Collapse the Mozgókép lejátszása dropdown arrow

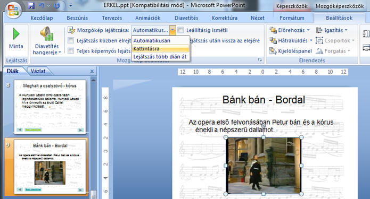click(x=172, y=30)
